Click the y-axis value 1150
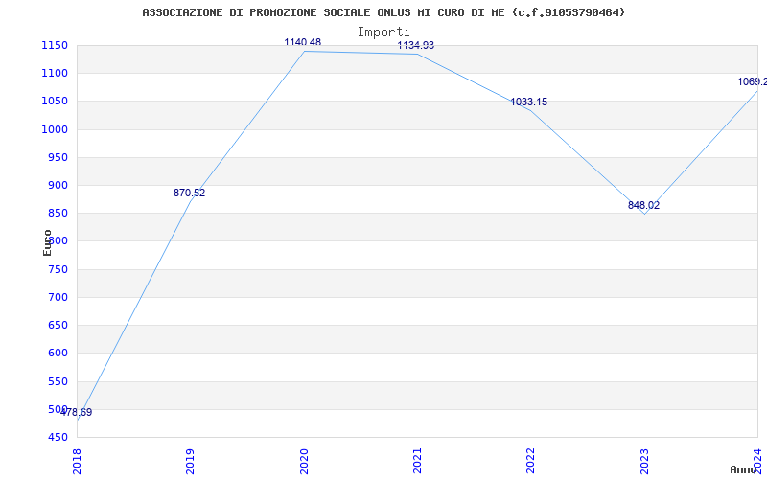Screen dimensions: 767x479 point(55,45)
